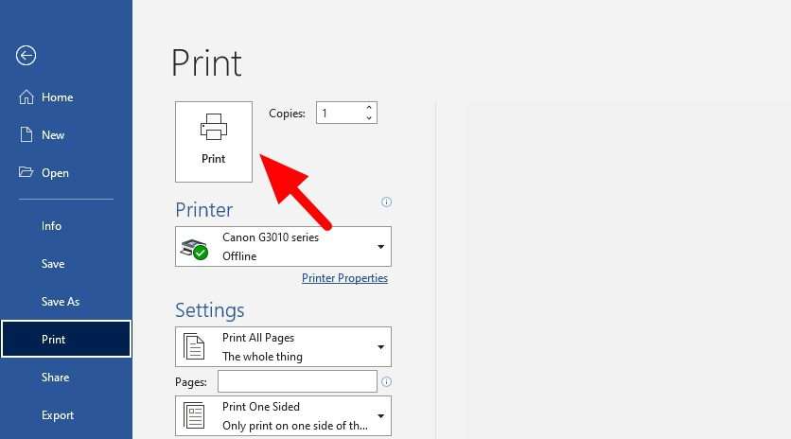This screenshot has height=439, width=791.
Task: Choose Save As from the sidebar
Action: tap(61, 302)
